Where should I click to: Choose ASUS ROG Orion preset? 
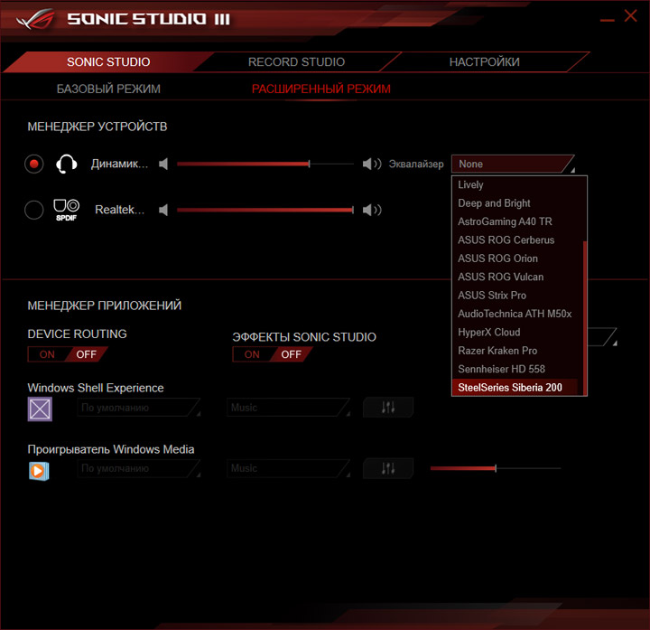[x=518, y=259]
